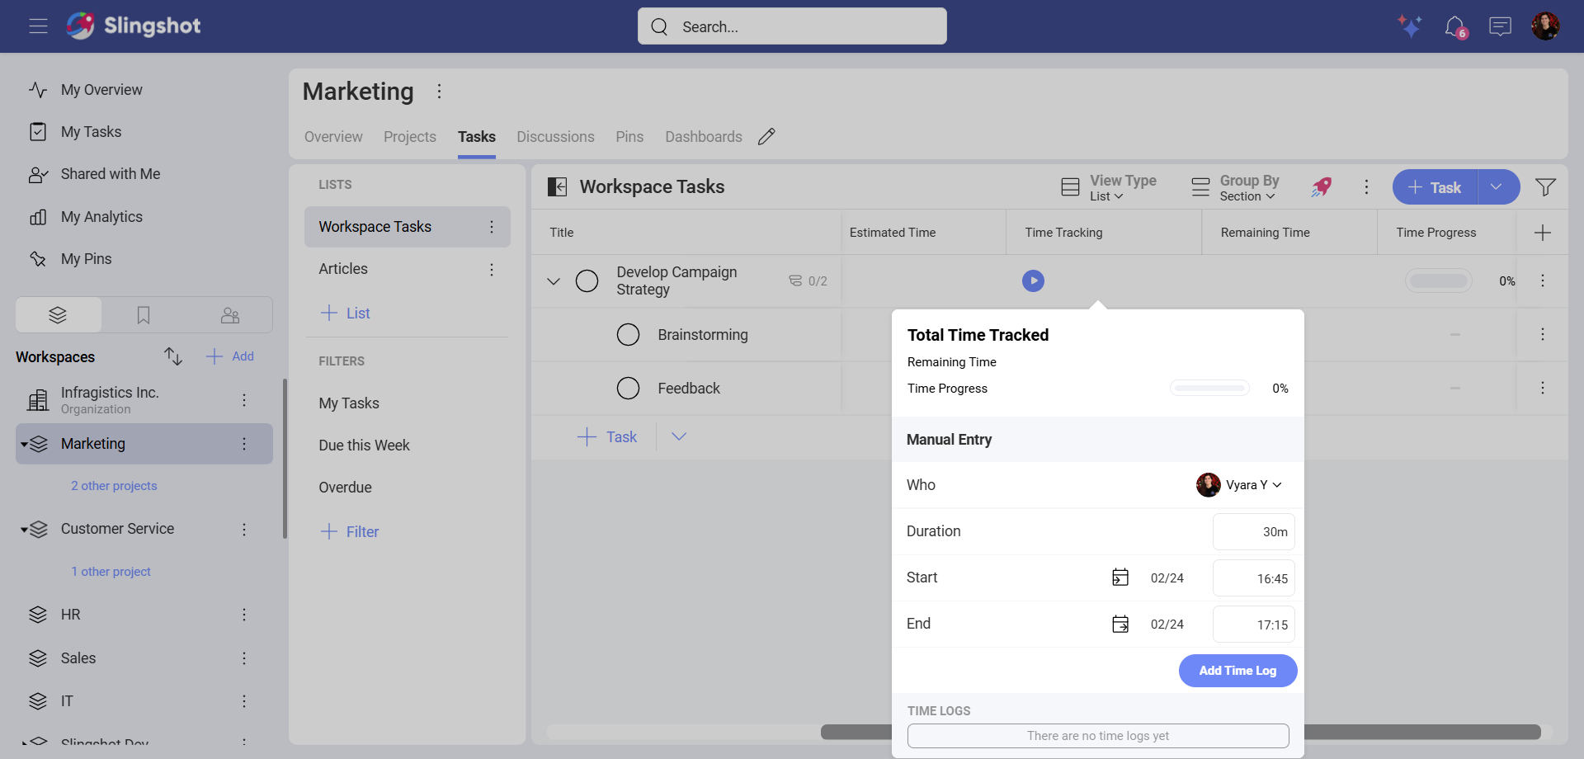
Task: Open Infragistics Inc. options menu
Action: pos(244,400)
